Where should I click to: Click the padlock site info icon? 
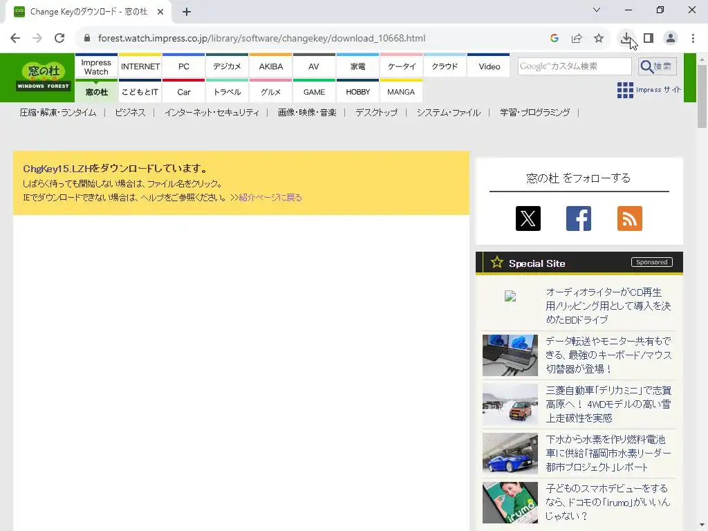pyautogui.click(x=87, y=39)
